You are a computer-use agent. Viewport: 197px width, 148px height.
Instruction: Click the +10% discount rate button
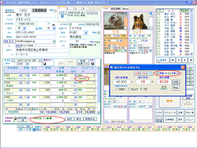pos(137,74)
